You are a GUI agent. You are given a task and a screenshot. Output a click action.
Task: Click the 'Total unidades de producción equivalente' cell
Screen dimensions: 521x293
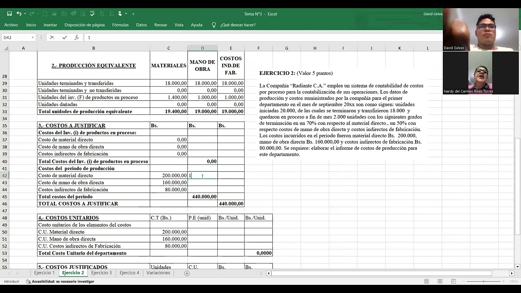tap(93, 112)
